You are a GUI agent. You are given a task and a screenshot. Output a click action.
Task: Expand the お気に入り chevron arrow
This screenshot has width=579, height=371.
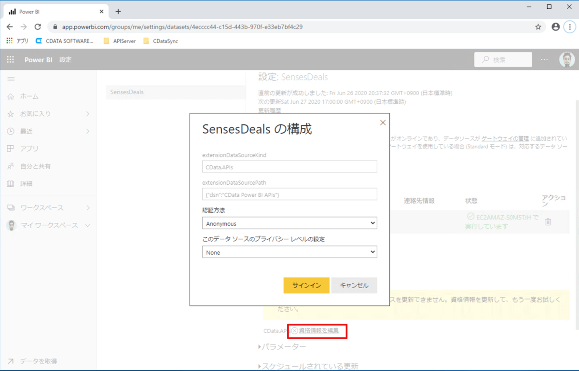(x=88, y=114)
